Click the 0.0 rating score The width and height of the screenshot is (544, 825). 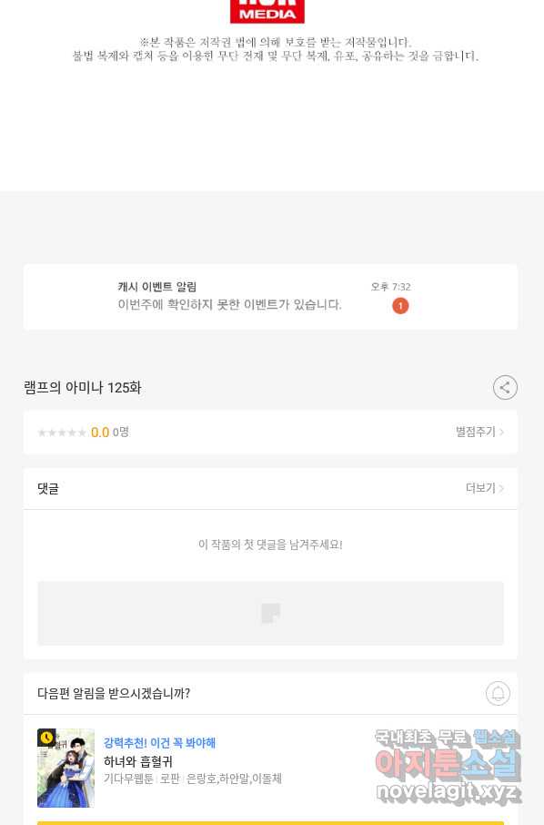(x=100, y=433)
